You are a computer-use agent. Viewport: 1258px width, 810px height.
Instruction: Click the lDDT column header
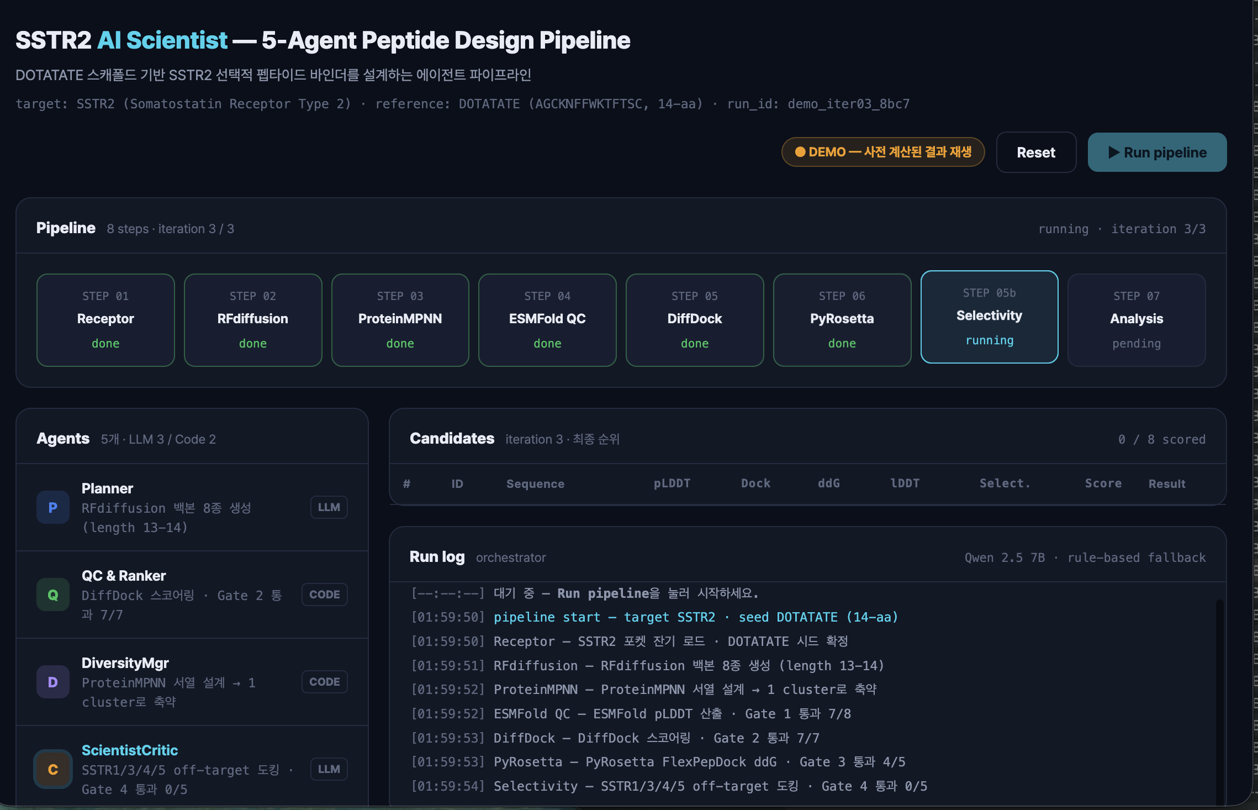[905, 483]
